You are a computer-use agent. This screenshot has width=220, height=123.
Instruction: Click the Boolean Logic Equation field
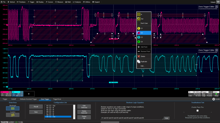click(132, 118)
